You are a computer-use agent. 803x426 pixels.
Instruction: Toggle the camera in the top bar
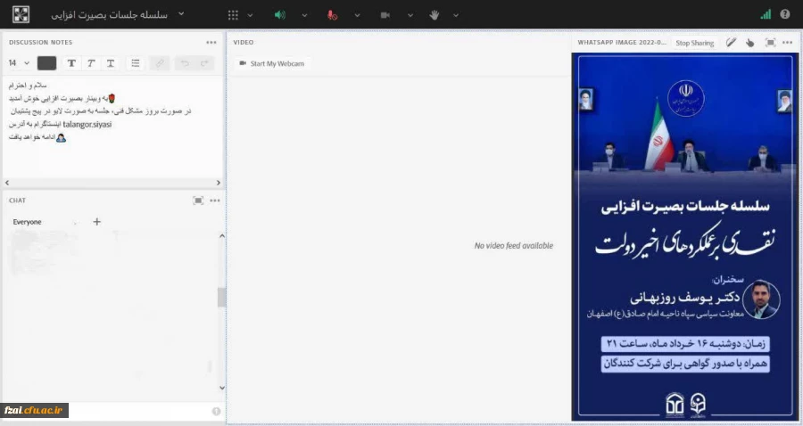(385, 15)
